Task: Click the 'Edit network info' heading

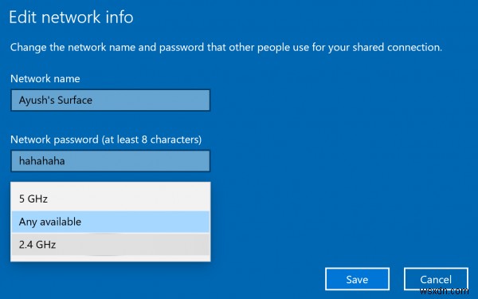Action: (x=71, y=17)
